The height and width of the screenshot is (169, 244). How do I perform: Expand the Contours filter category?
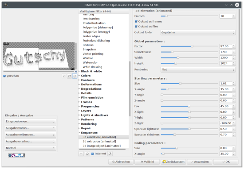(x=79, y=80)
